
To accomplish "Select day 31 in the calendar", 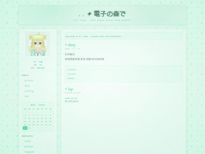I will [x=29, y=128].
